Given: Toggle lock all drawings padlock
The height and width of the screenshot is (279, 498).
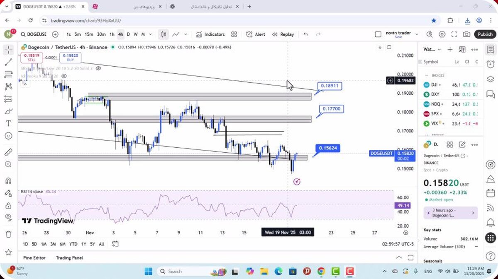Looking at the screenshot, I should 8,205.
